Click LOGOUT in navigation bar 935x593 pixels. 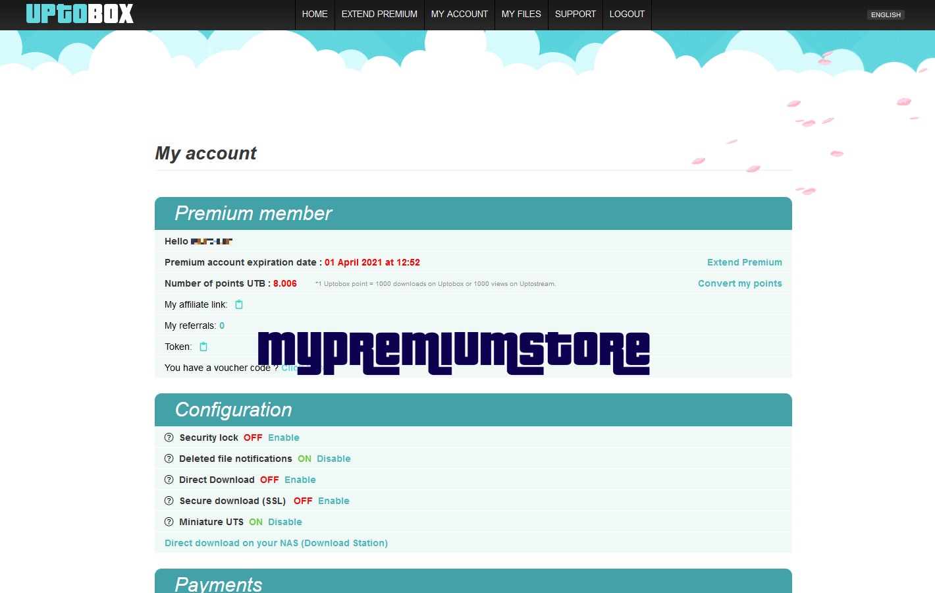tap(627, 14)
